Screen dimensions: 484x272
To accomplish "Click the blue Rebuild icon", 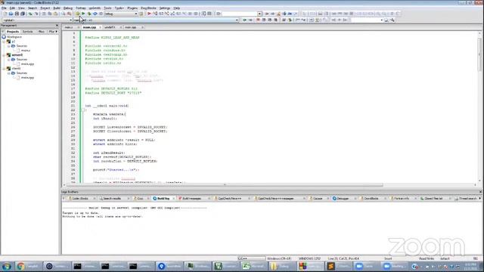I will click(x=95, y=14).
